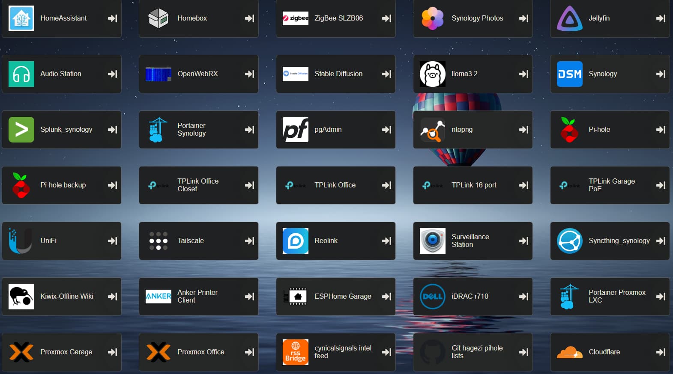Click the Tailscale dots icon
The width and height of the screenshot is (673, 374).
click(x=158, y=241)
